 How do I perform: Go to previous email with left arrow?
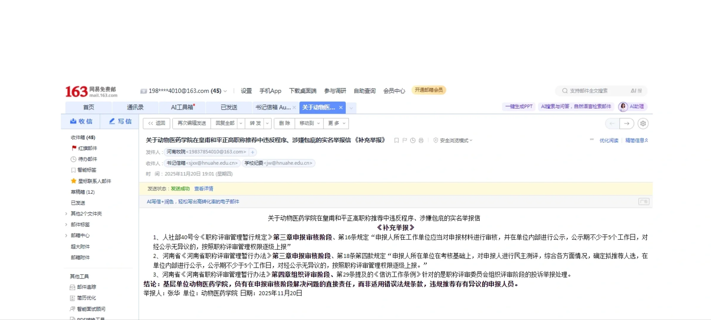click(612, 124)
